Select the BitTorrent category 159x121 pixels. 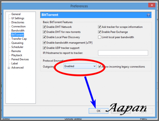pyautogui.click(x=17, y=35)
